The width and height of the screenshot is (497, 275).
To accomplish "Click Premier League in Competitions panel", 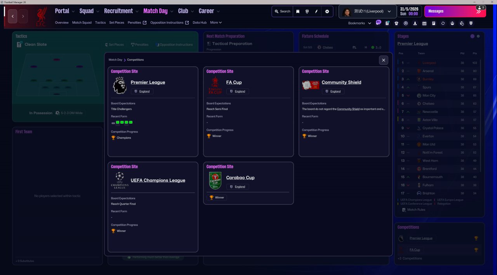I will tap(421, 238).
